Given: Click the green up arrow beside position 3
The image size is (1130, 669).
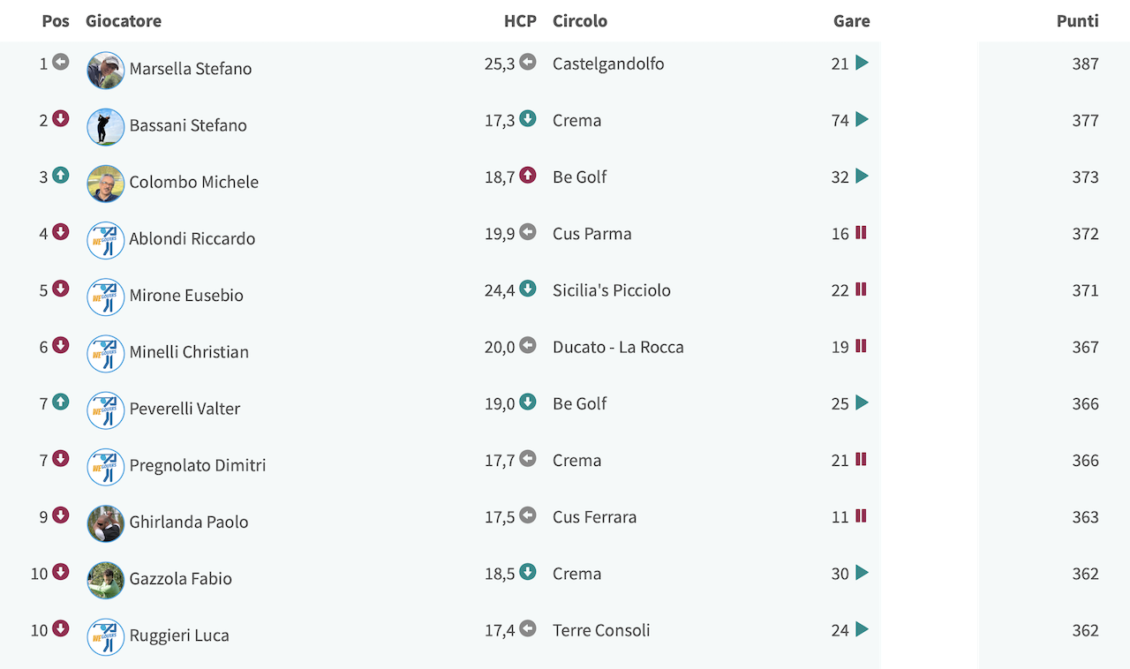Looking at the screenshot, I should pyautogui.click(x=60, y=175).
